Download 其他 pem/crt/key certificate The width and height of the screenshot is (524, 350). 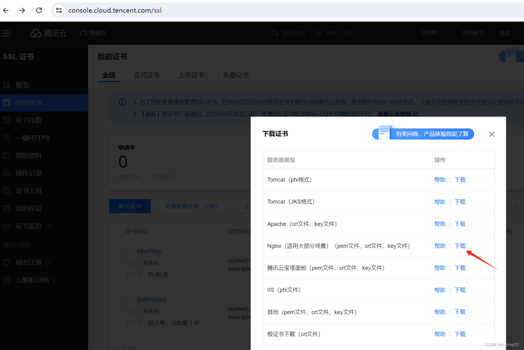[x=460, y=312]
